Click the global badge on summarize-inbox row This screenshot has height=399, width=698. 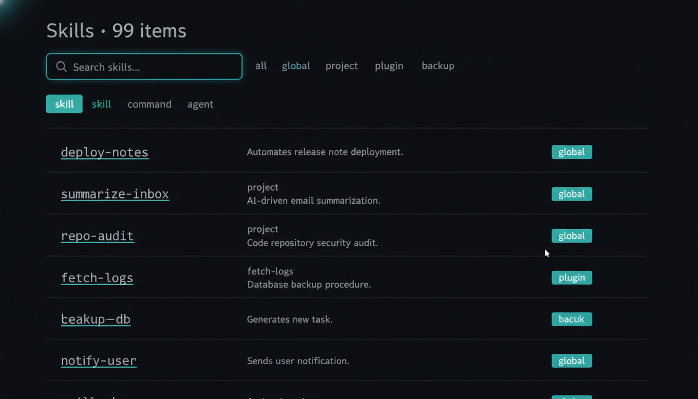(572, 194)
